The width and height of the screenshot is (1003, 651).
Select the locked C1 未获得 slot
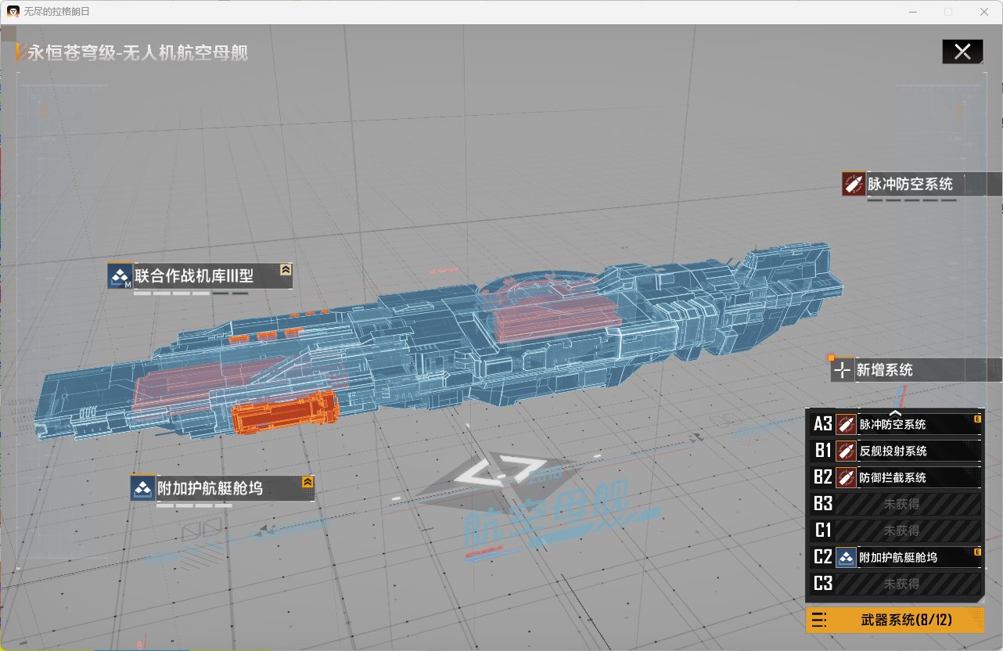901,531
